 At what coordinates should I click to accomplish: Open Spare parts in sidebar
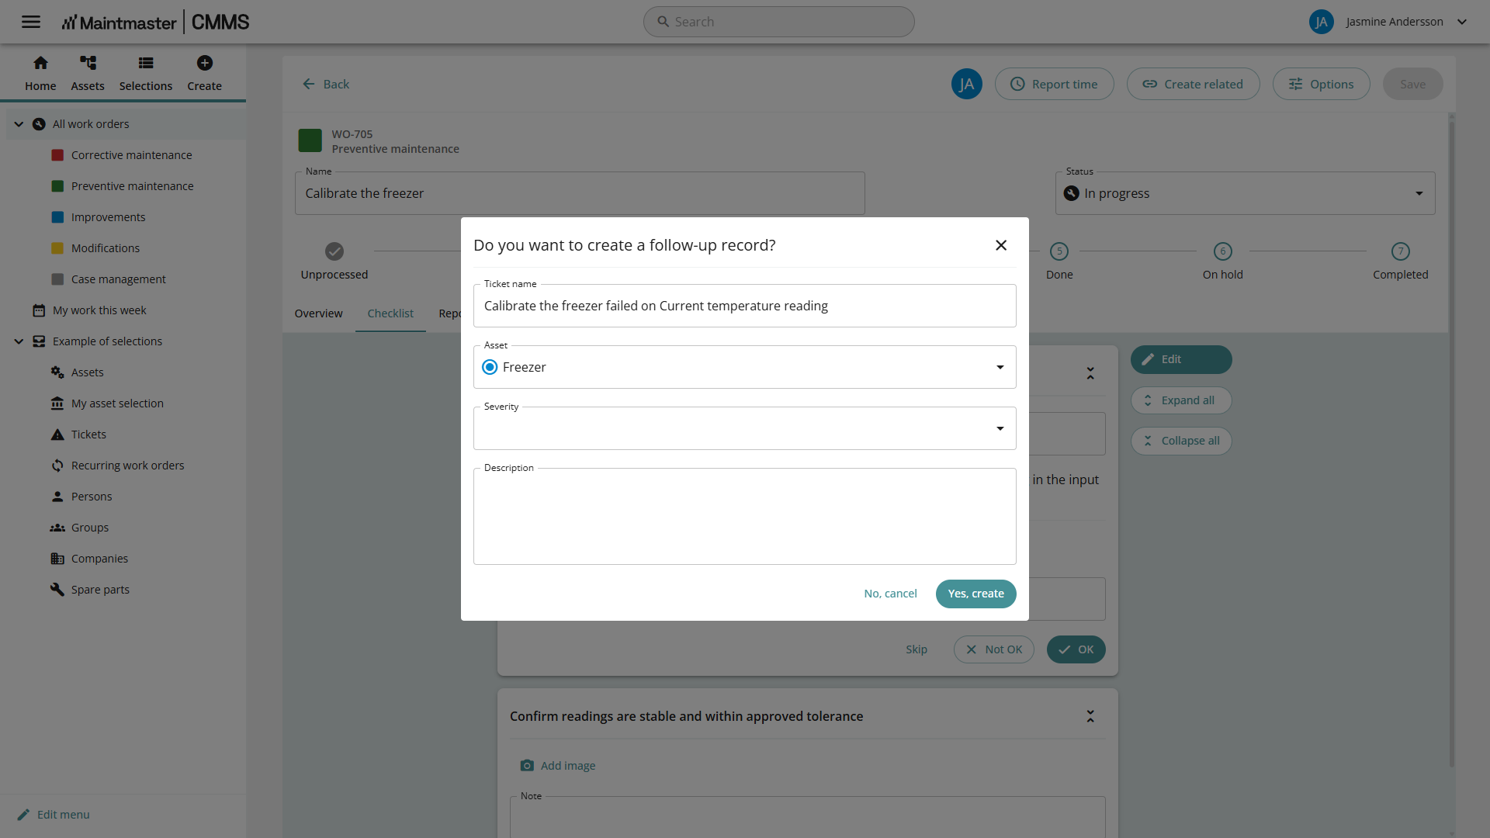pos(100,590)
